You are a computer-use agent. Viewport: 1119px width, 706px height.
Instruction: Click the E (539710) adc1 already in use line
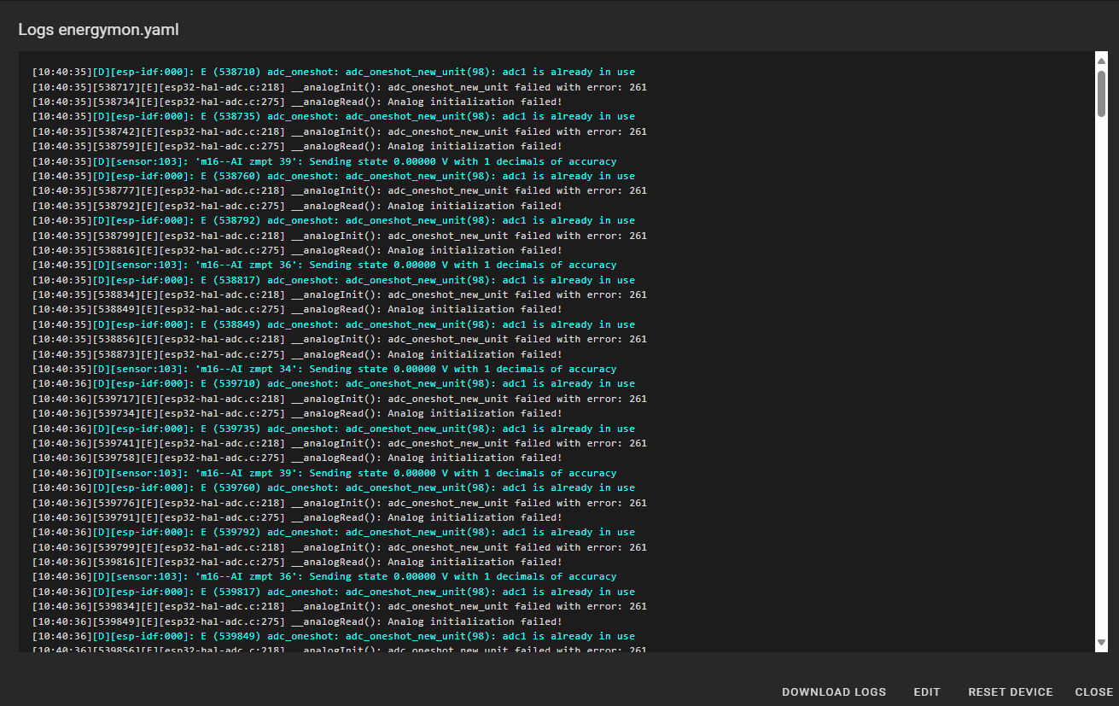[x=333, y=383]
